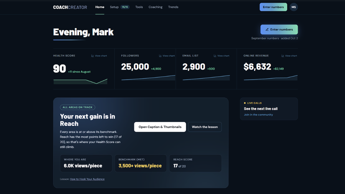Click the pencil icon on Enter numbers
Image resolution: width=345 pixels, height=194 pixels.
267,30
